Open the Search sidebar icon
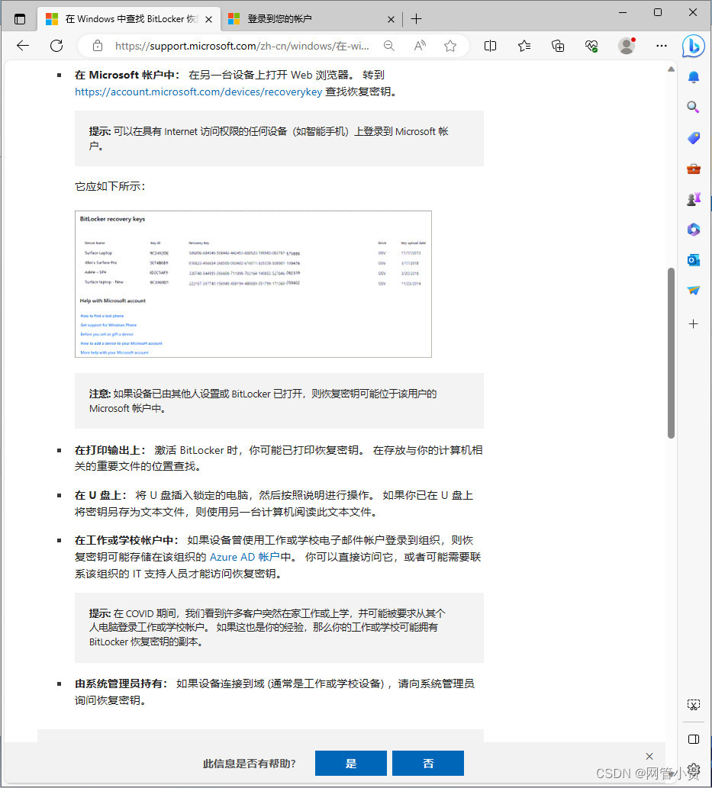 [x=692, y=108]
